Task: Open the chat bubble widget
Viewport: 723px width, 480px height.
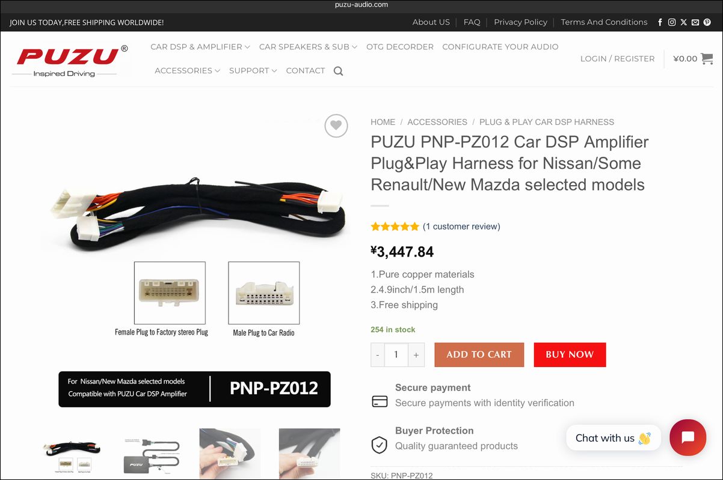Action: pyautogui.click(x=688, y=437)
